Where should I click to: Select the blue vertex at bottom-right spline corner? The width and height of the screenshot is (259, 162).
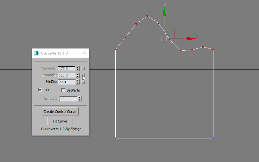point(213,138)
